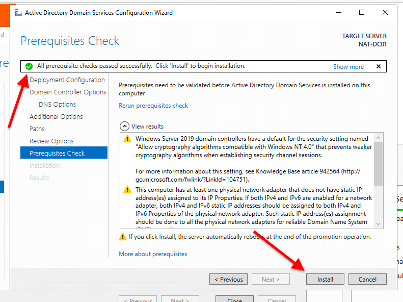Select the highlighted Prerequisites Check step
This screenshot has width=403, height=302.
coord(64,153)
